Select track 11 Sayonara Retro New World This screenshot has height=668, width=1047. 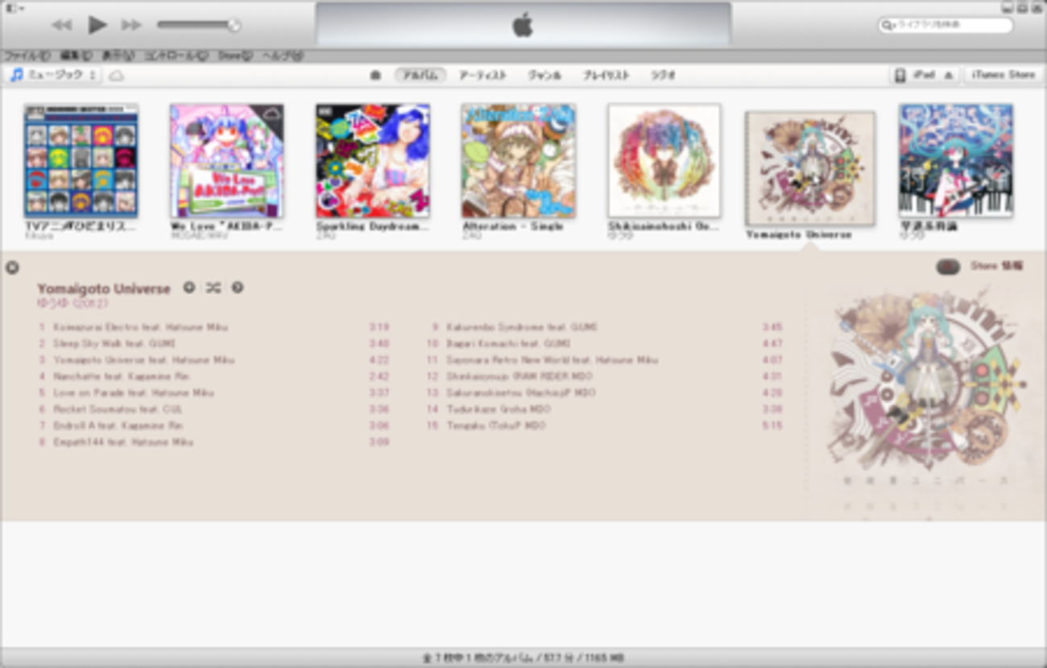tap(606, 360)
